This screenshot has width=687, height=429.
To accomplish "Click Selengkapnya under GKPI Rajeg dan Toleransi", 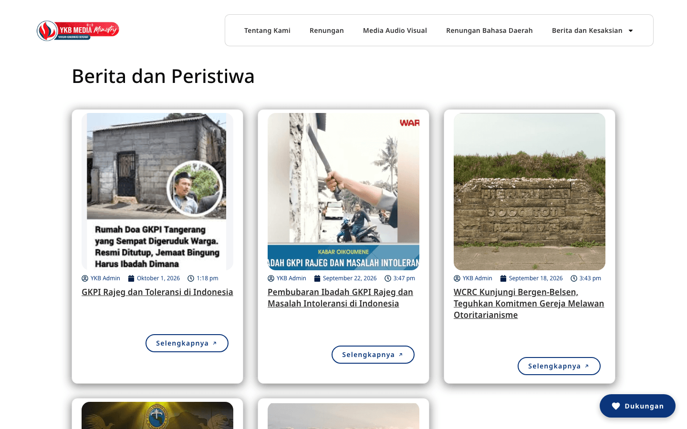I will coord(187,343).
